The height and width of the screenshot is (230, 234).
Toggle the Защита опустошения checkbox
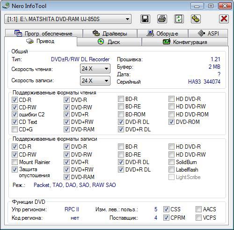pos(15,170)
